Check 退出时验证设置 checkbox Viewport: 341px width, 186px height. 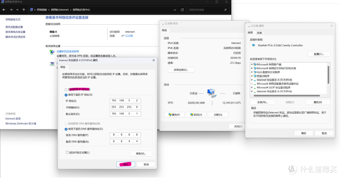[x=67, y=153]
